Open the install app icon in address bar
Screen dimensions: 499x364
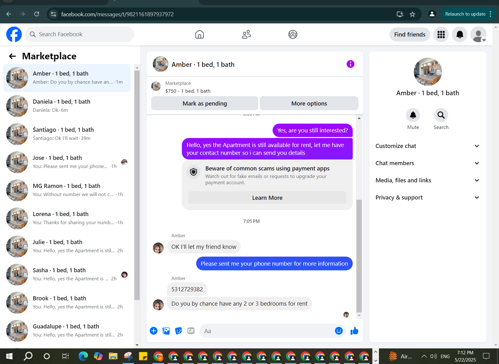click(x=400, y=14)
